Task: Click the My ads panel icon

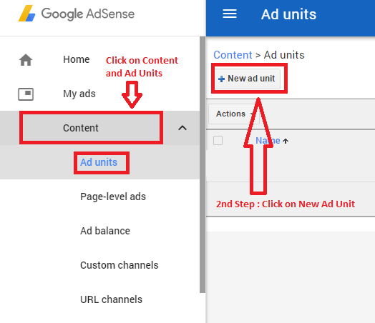Action: [26, 94]
